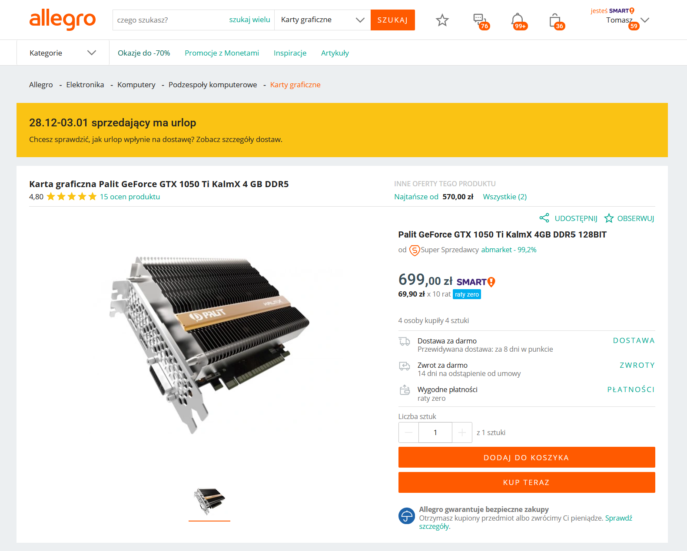
Task: Open notifications bell icon
Action: [x=518, y=20]
